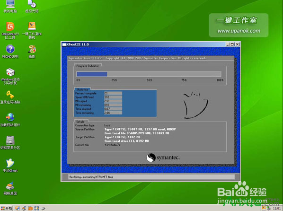This screenshot has width=283, height=211.
Task: Click the orange folder quick-launch taskbar icon
Action: tap(30, 208)
